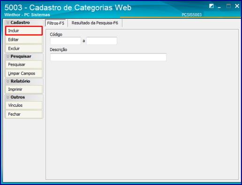This screenshot has width=242, height=185.
Task: Click the 5003 - Cadastro de Categorias Web title
Action: point(68,7)
